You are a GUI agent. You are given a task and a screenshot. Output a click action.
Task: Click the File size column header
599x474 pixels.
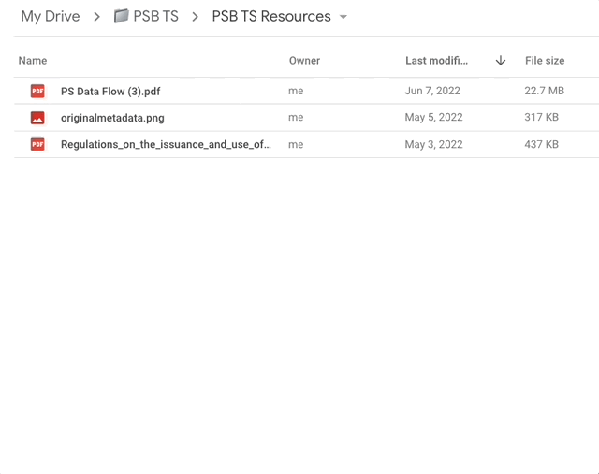pos(545,60)
